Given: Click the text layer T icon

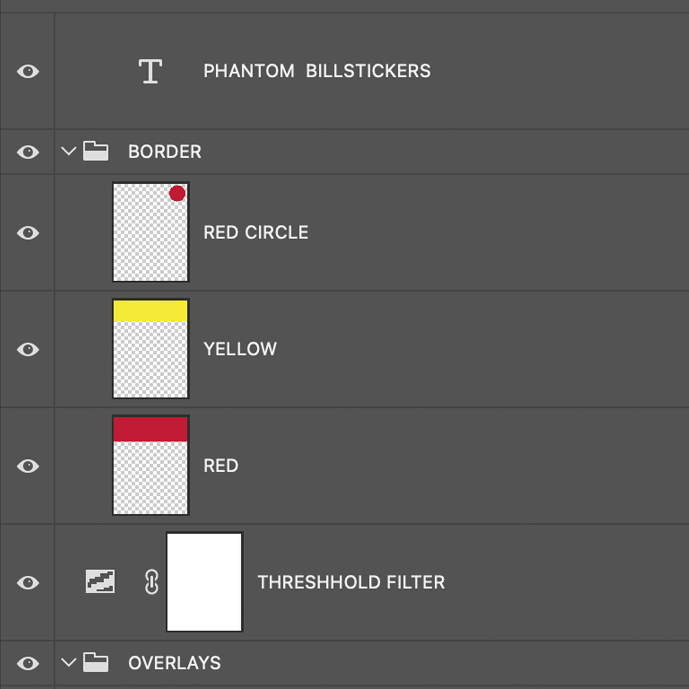Looking at the screenshot, I should [x=150, y=71].
